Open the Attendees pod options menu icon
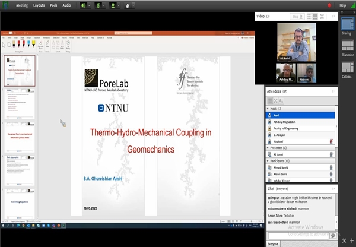The width and height of the screenshot is (356, 247). click(333, 91)
